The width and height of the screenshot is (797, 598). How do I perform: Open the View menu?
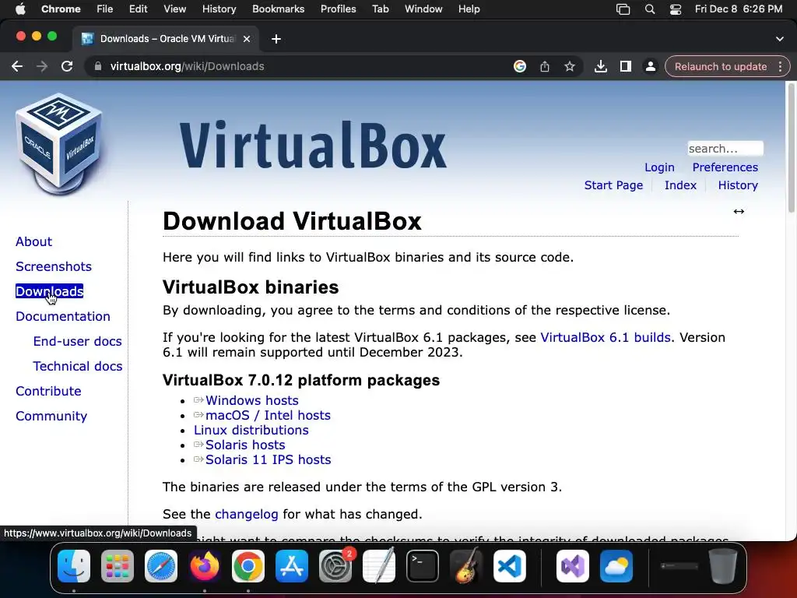(175, 9)
